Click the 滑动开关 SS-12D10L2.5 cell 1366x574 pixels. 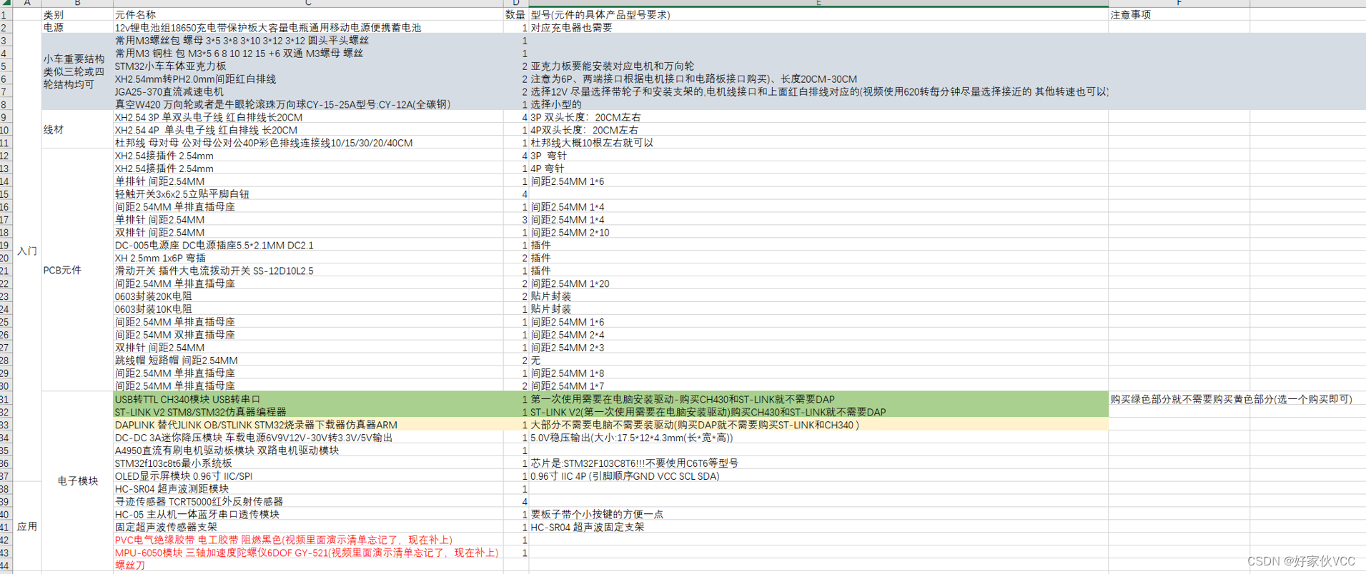point(308,271)
